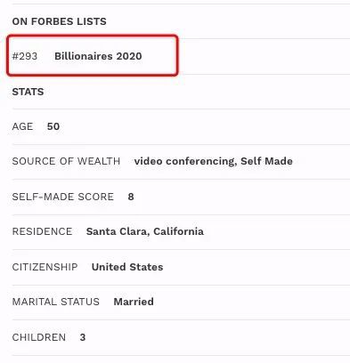Select the ON FORBES LISTS heading

click(x=59, y=21)
